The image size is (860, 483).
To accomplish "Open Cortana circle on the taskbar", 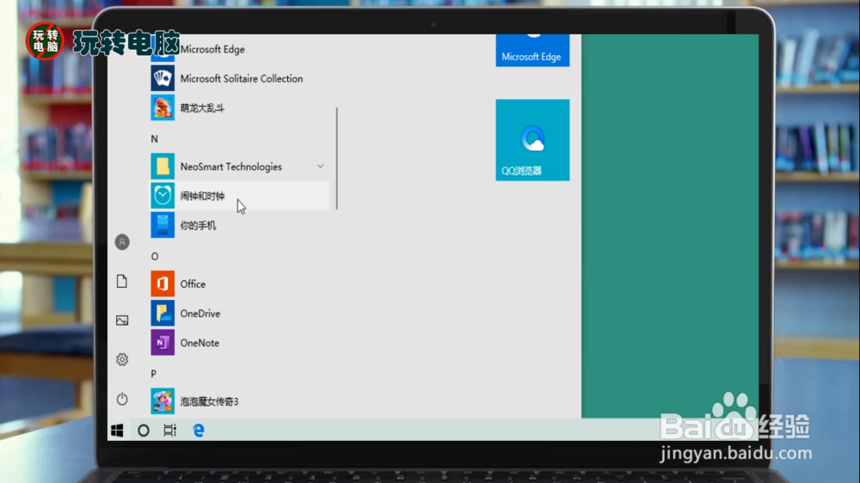I will [143, 431].
